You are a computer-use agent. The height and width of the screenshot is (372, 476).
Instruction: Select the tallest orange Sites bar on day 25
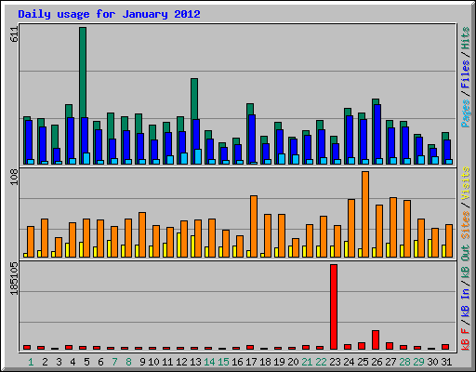(x=365, y=214)
